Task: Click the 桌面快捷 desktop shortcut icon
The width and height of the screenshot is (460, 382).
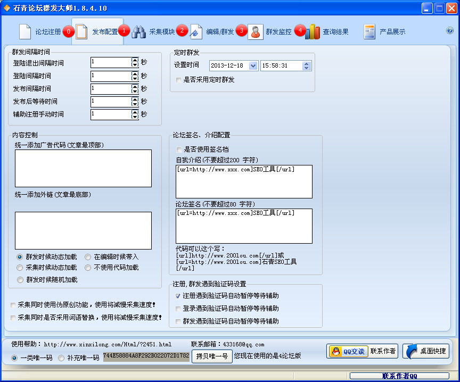Action: (x=411, y=351)
